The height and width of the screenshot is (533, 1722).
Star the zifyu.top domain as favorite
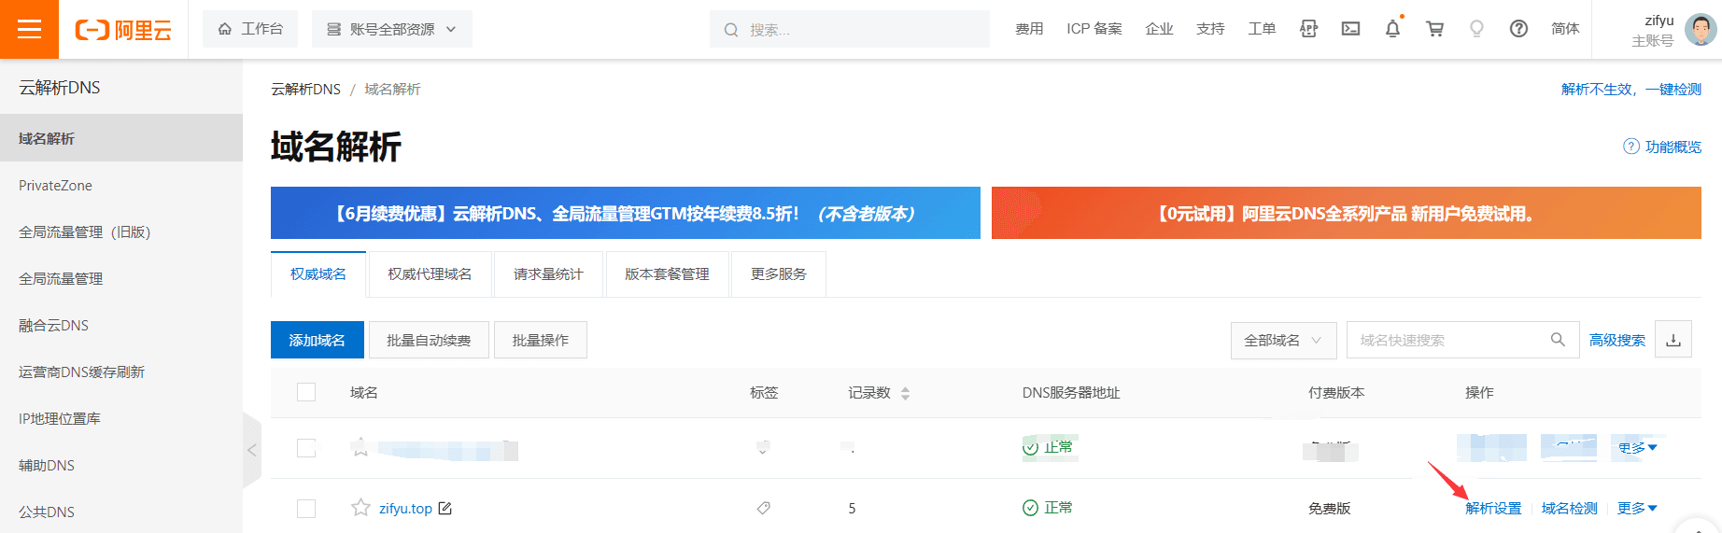coord(360,508)
